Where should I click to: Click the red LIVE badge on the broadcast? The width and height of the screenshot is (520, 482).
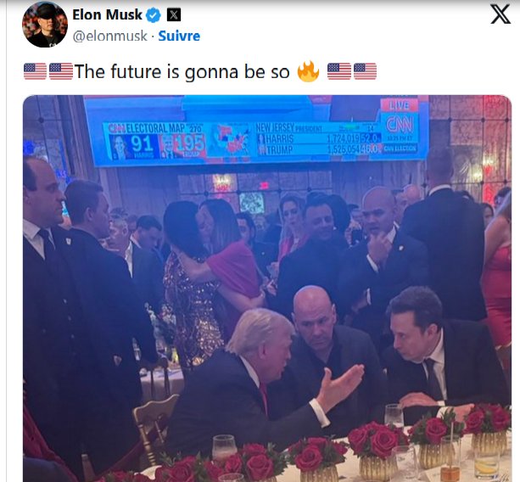tap(399, 105)
